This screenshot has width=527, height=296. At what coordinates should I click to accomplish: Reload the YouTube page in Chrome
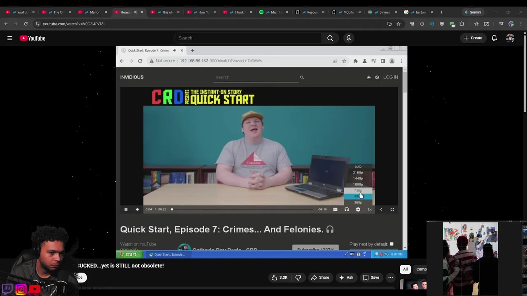[26, 24]
